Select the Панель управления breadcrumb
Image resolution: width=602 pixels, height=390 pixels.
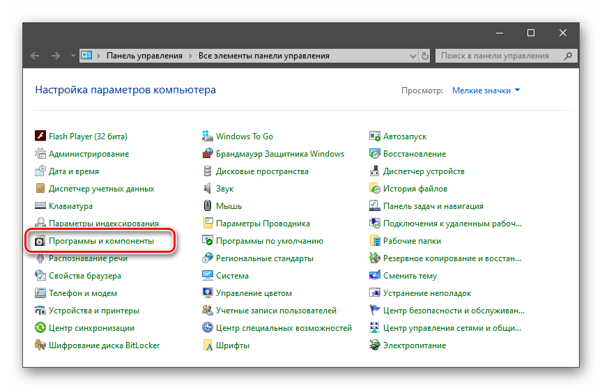(144, 56)
